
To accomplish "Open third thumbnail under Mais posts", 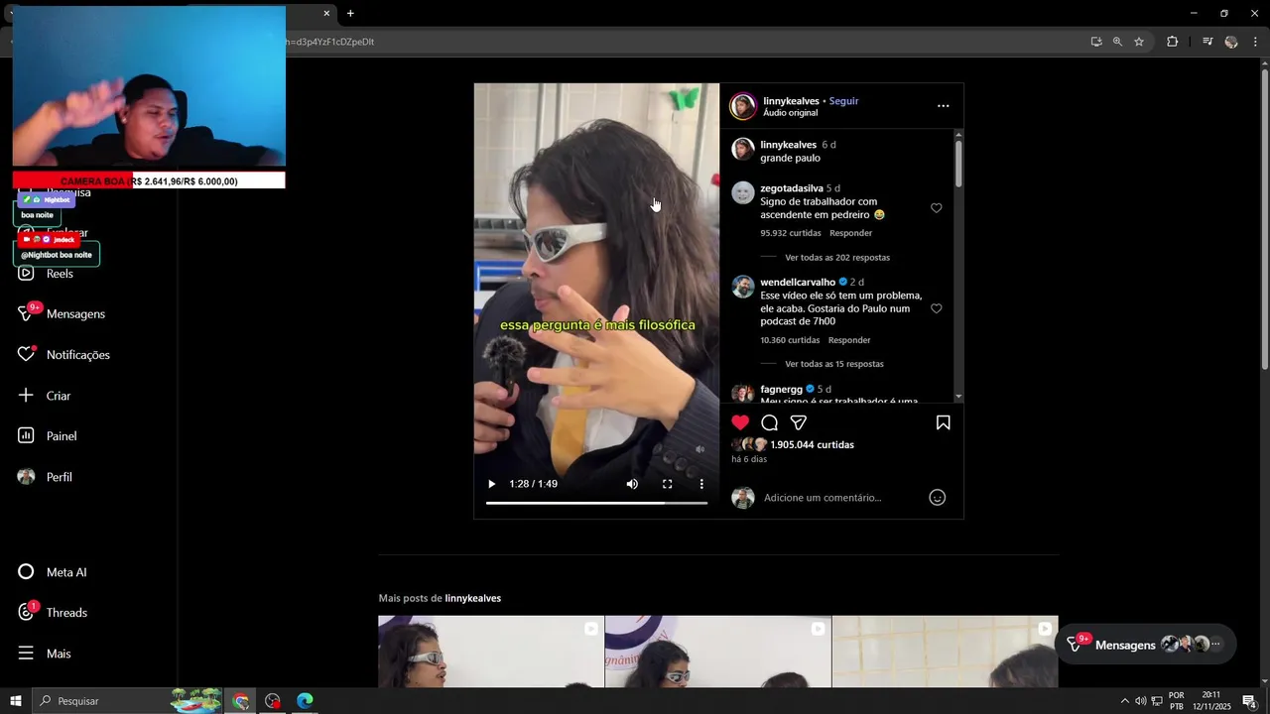I will pos(945,652).
